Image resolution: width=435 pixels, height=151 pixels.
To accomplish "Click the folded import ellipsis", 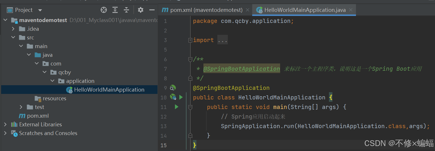I will click(x=223, y=40).
